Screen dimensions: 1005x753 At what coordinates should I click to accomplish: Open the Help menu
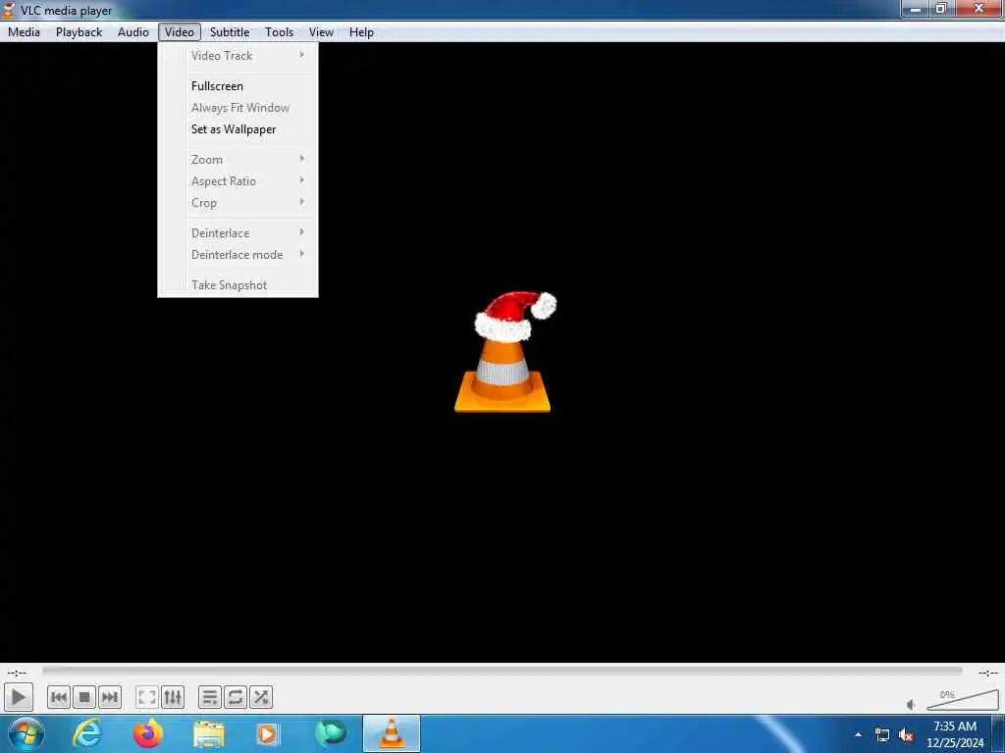[x=361, y=32]
